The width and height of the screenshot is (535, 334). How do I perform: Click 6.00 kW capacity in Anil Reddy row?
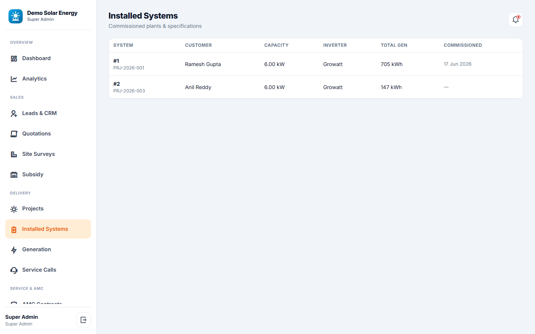pos(274,87)
